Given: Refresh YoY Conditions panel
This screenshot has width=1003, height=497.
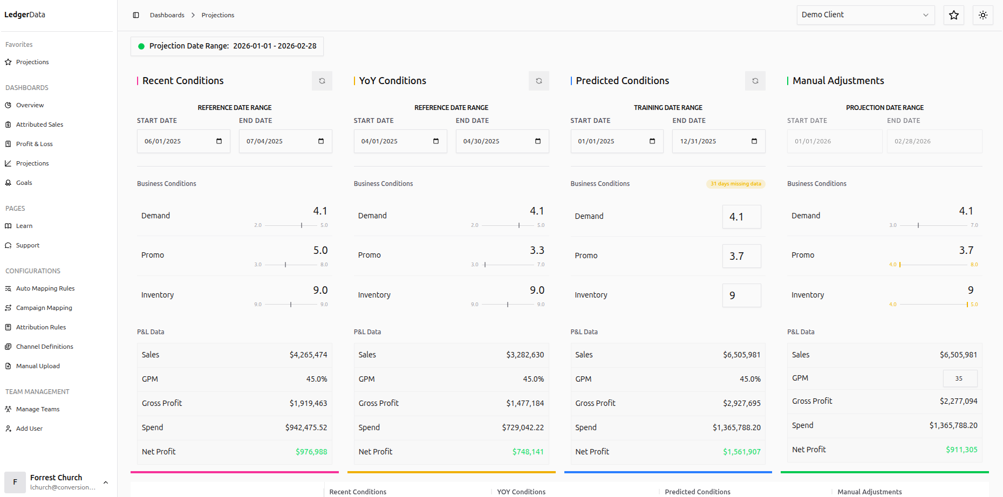Looking at the screenshot, I should tap(539, 81).
